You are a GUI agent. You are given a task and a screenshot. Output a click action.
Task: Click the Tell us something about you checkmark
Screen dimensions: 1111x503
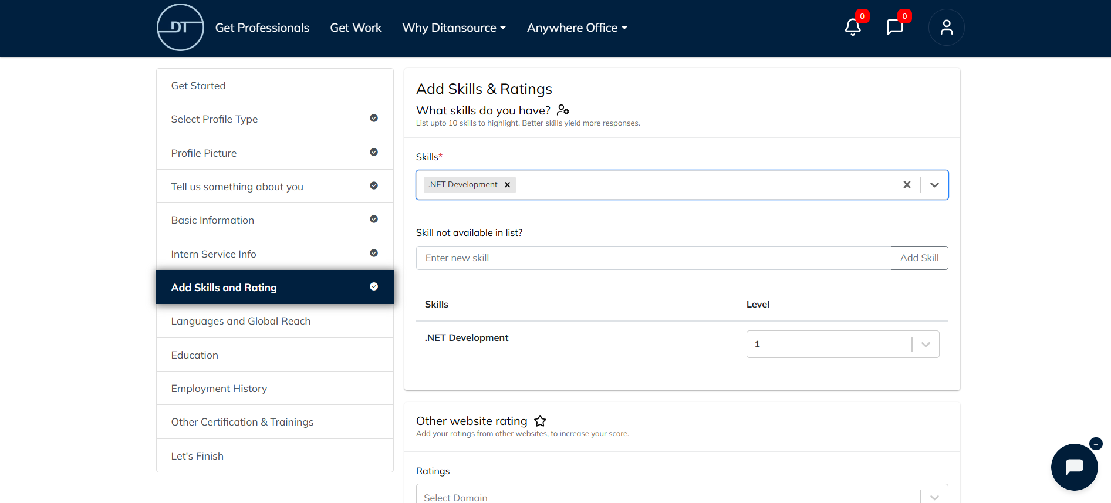pyautogui.click(x=374, y=185)
